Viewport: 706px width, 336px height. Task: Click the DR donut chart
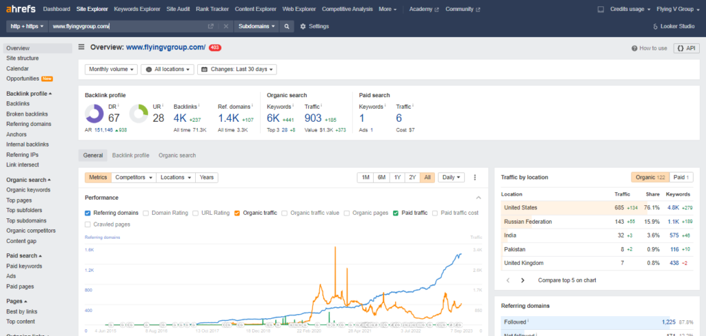click(94, 114)
